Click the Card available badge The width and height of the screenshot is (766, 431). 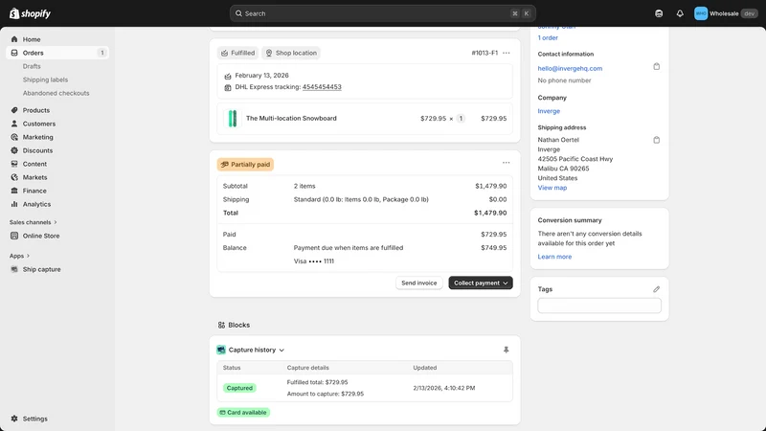click(x=243, y=413)
